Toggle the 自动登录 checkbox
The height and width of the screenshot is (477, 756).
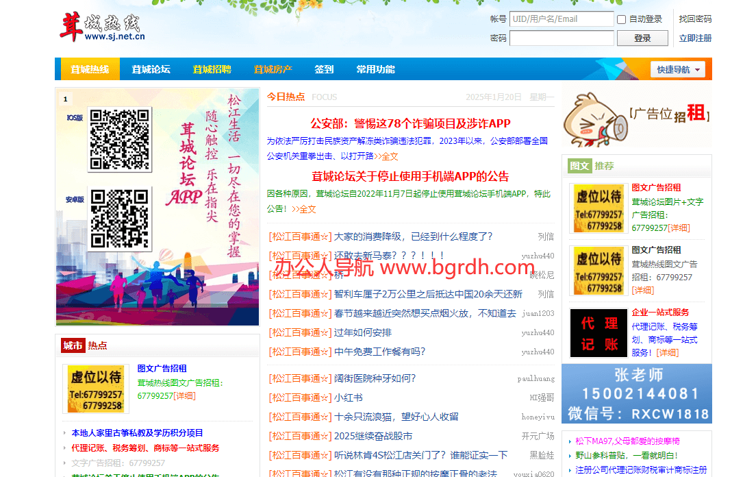622,19
